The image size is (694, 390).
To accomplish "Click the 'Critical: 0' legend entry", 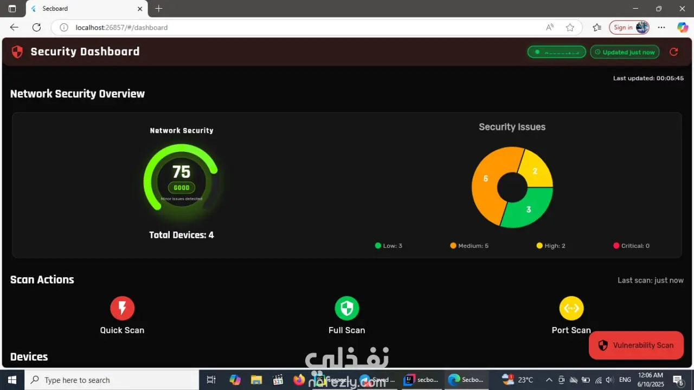I will click(631, 246).
